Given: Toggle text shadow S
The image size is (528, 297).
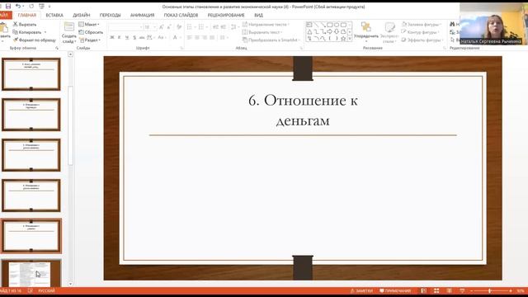Looking at the screenshot, I should (x=134, y=37).
